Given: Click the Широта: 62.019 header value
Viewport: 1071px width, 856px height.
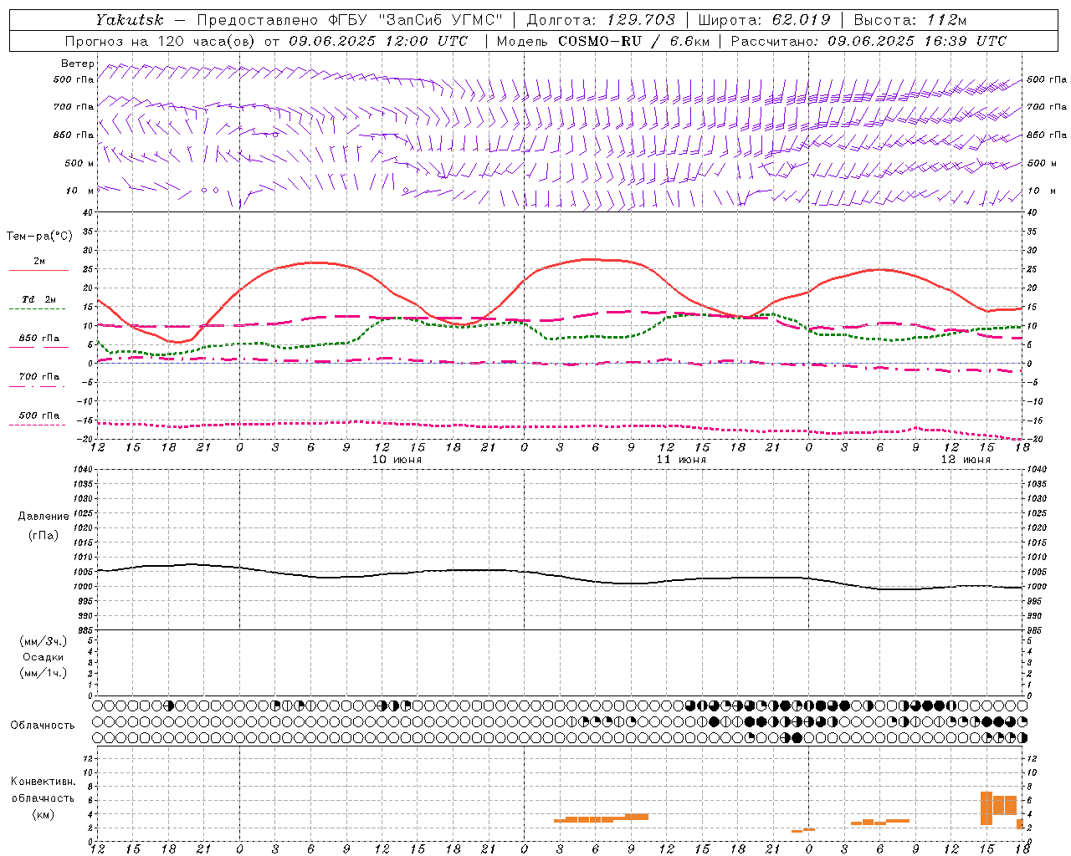Looking at the screenshot, I should [x=765, y=20].
